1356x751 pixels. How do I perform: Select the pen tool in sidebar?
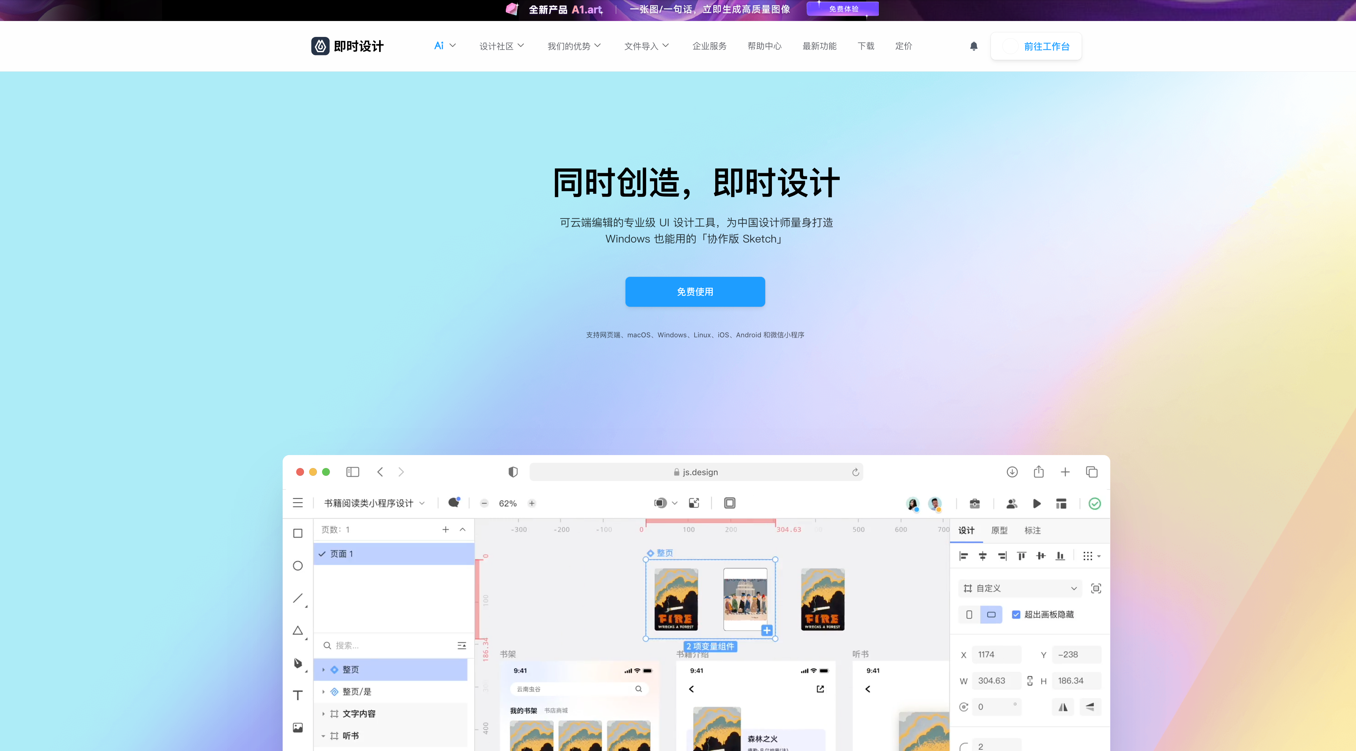[298, 663]
